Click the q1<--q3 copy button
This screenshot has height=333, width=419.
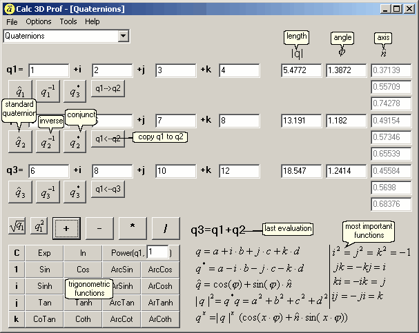[108, 189]
